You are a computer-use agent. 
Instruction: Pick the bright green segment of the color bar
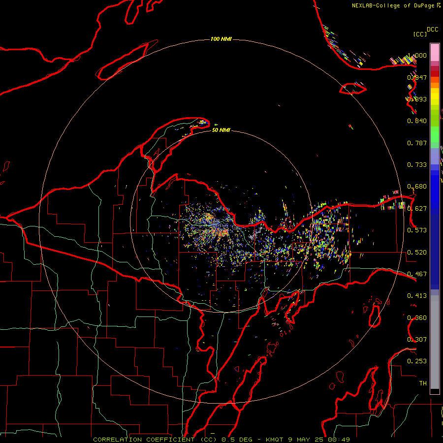[435, 134]
